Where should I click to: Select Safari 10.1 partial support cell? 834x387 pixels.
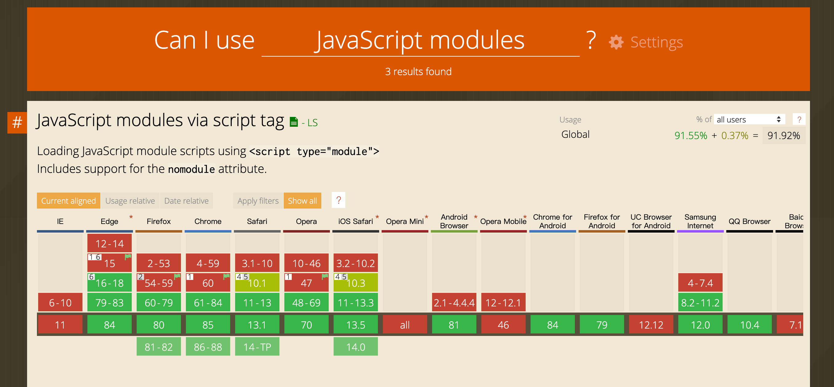[x=257, y=282]
